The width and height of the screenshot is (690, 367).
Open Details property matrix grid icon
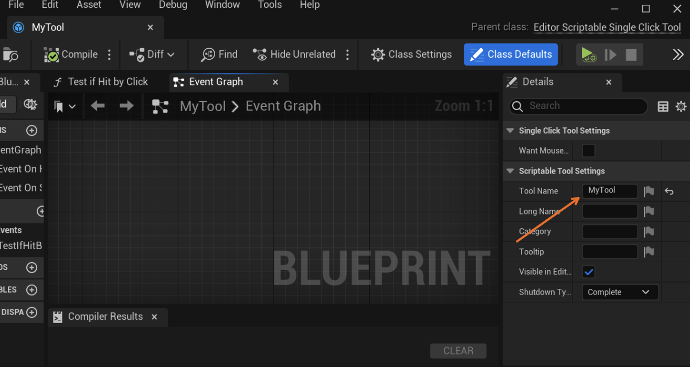click(x=663, y=106)
